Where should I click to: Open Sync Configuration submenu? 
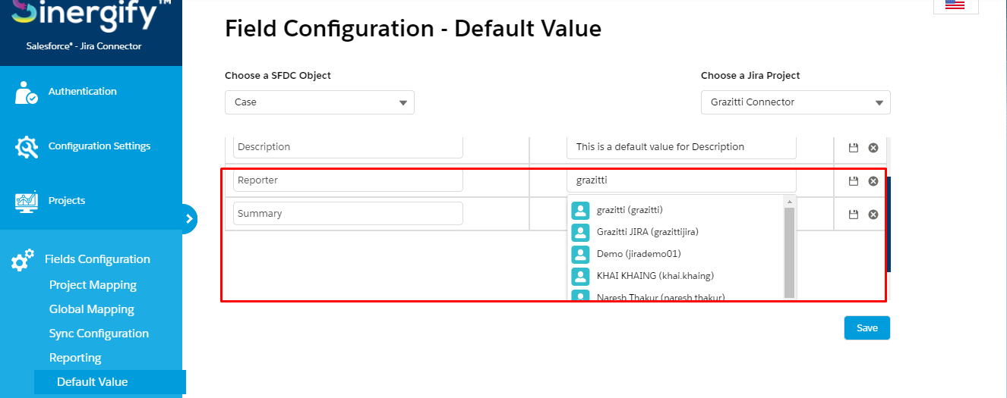tap(99, 334)
